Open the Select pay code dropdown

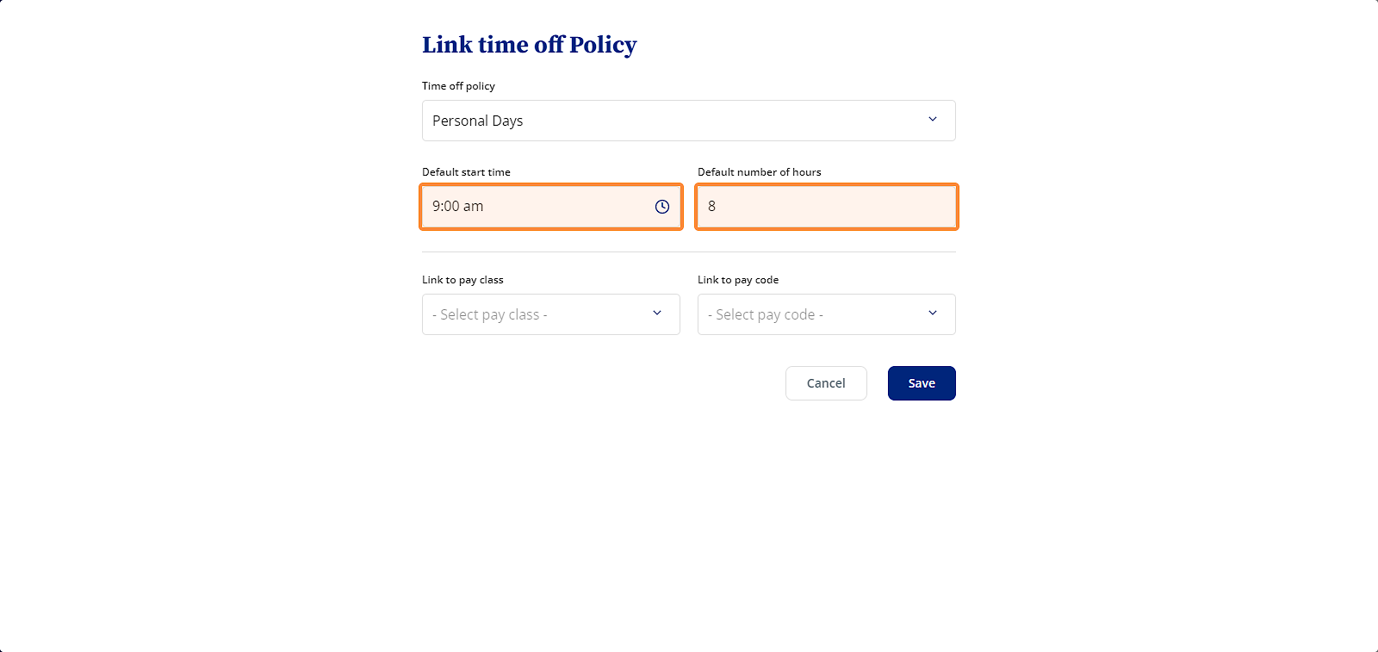click(827, 314)
